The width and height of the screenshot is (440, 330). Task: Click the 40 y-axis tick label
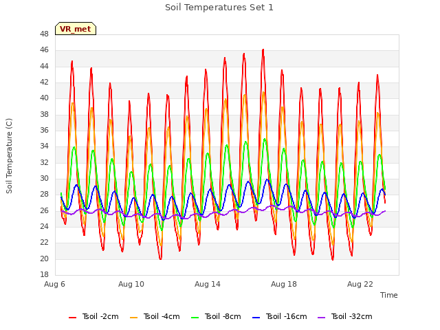[44, 98]
